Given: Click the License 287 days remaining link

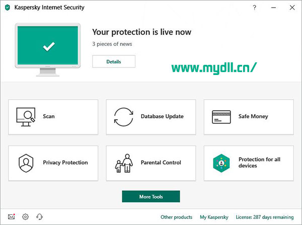Looking at the screenshot, I should point(265,217).
